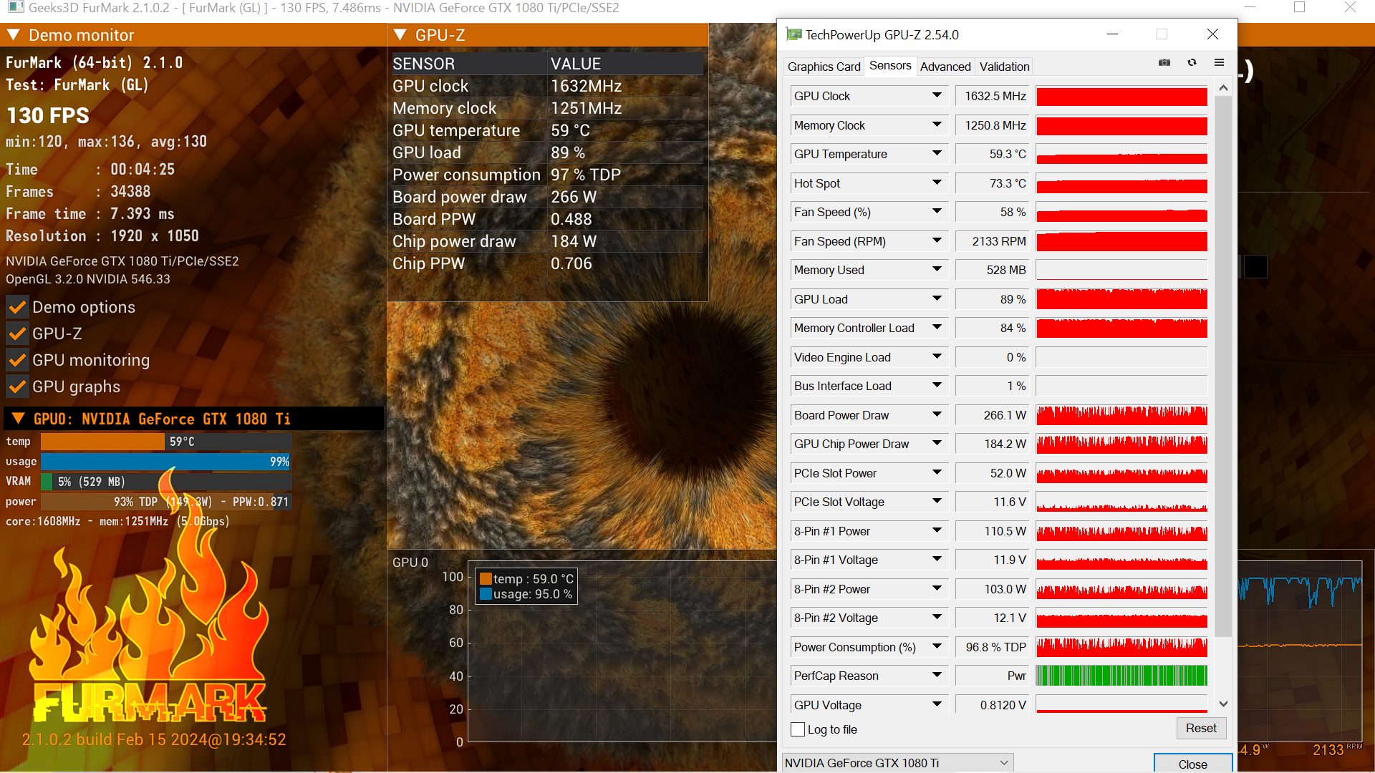
Task: Disable the GPU monitoring checkbox
Action: click(18, 361)
